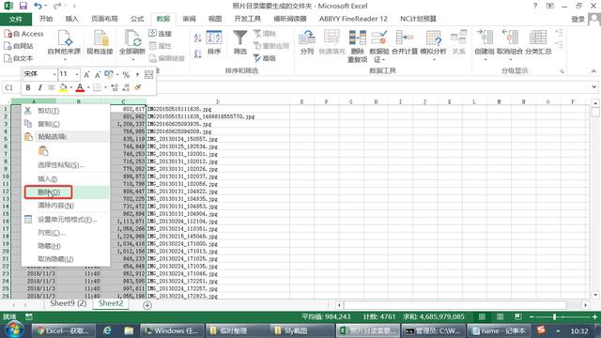Image resolution: width=601 pixels, height=338 pixels.
Task: Open Internet Explorer from the taskbar
Action: click(107, 330)
